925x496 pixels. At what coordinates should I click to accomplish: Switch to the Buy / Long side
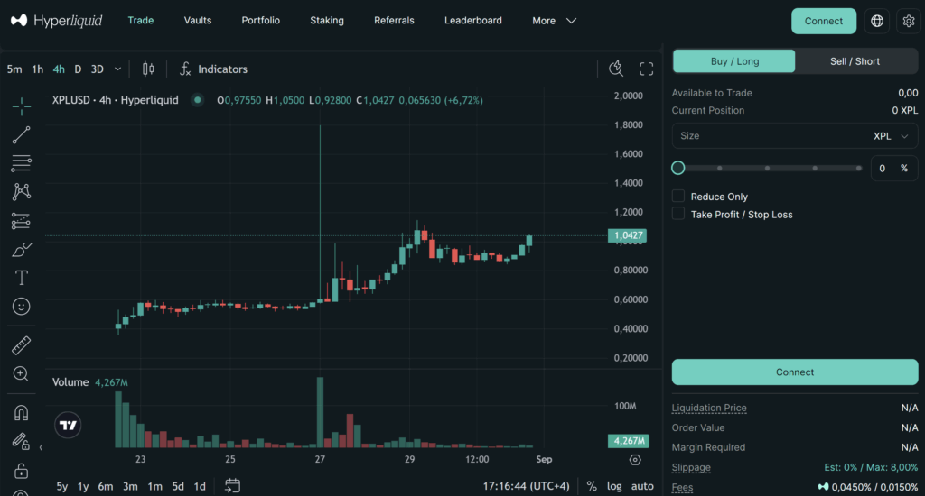[x=734, y=61]
